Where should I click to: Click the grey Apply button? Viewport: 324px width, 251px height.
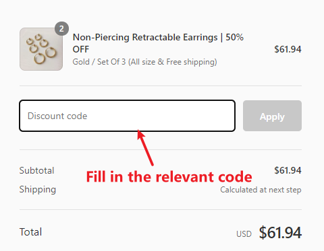(x=272, y=116)
